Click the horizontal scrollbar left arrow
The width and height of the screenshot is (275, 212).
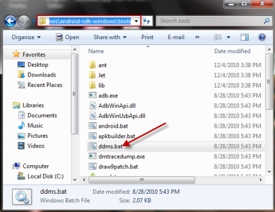[84, 180]
